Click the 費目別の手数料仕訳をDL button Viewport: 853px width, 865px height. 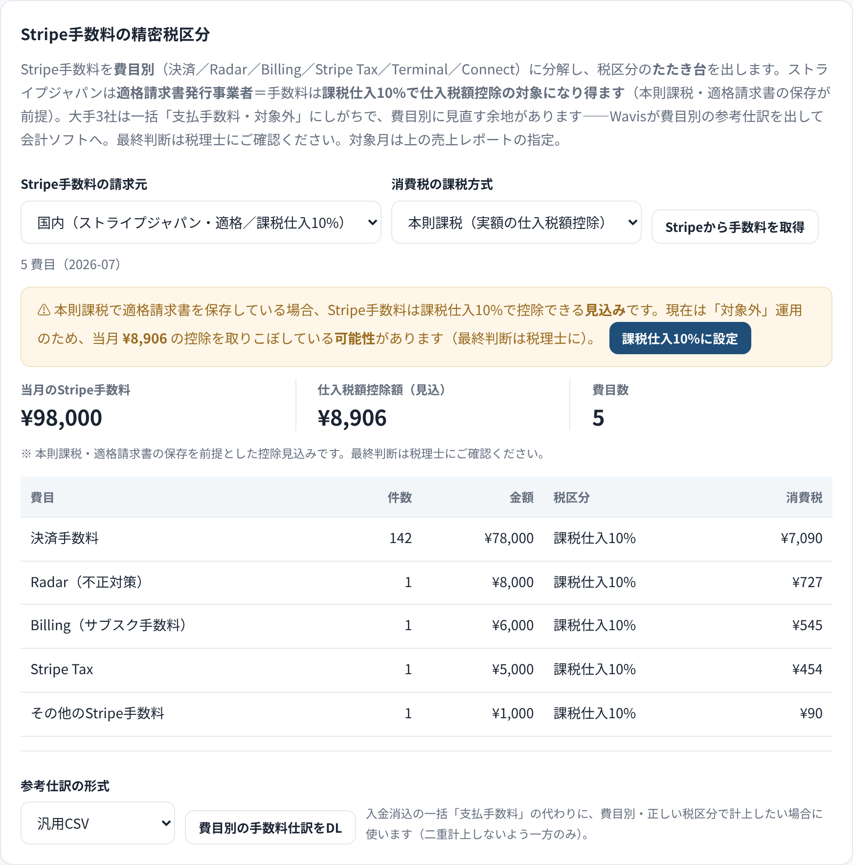(270, 827)
